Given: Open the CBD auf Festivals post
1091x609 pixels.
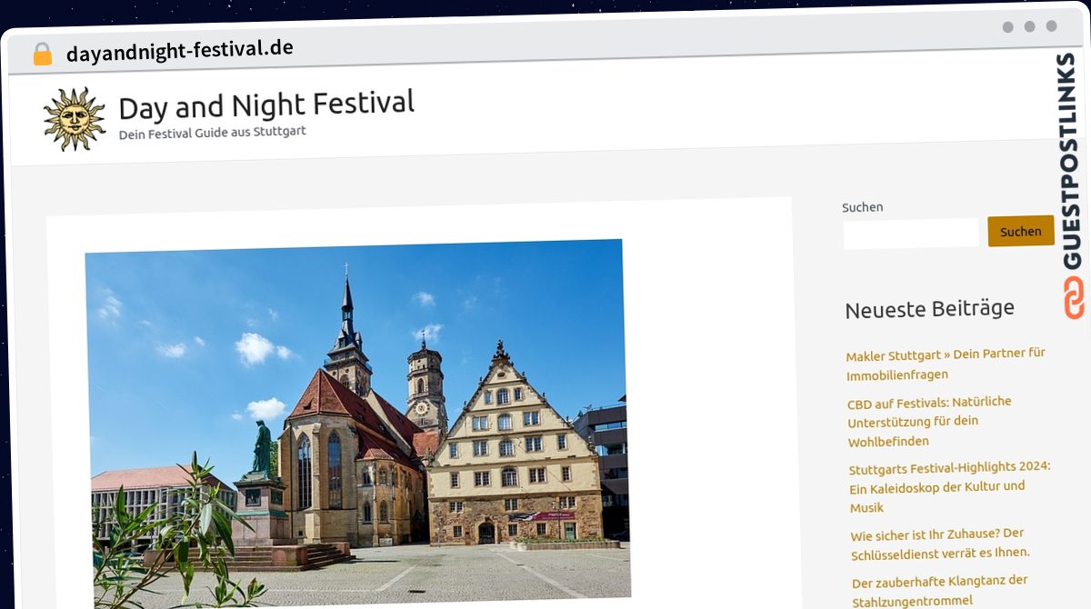Looking at the screenshot, I should 929,421.
